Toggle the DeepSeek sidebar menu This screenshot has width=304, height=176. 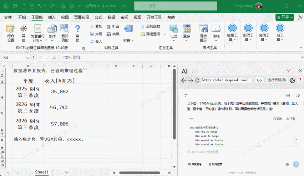[186, 95]
